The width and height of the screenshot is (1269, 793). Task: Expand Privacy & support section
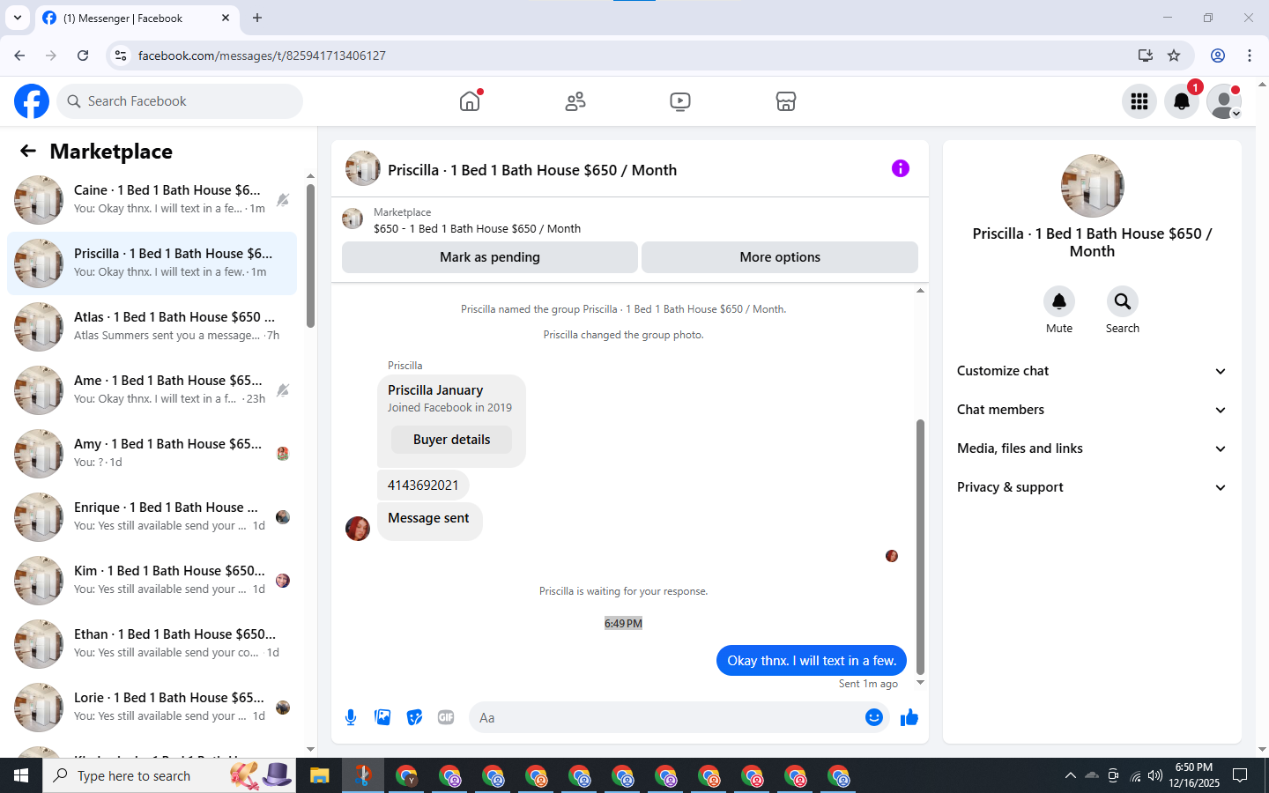click(x=1092, y=487)
